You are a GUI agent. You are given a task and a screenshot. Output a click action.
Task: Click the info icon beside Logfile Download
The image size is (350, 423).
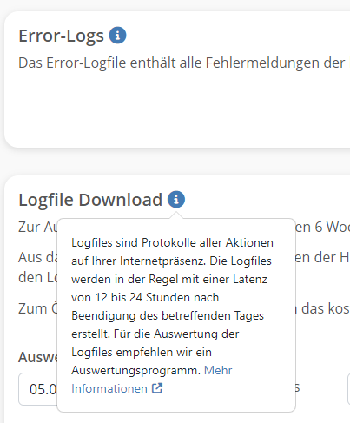coord(176,199)
